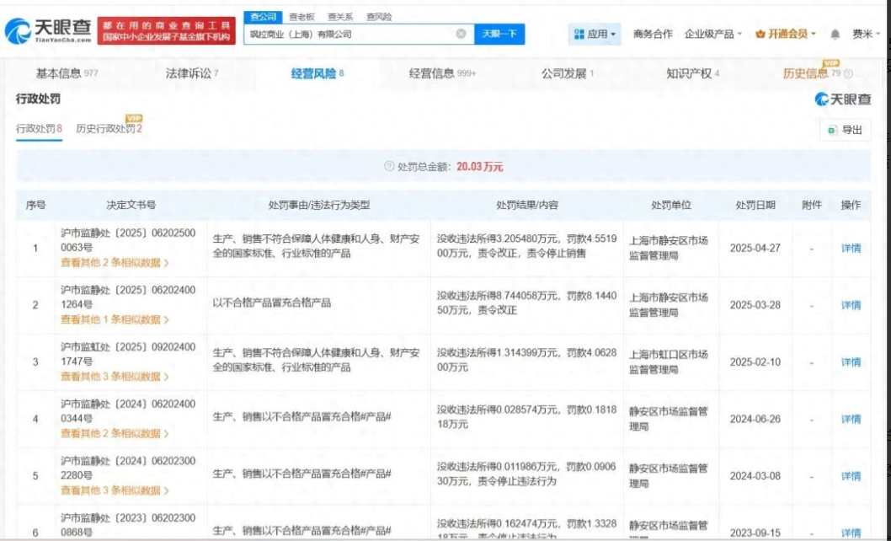Expand 查看其他 2 条相似数据 in row 1
The height and width of the screenshot is (541, 891).
pos(115,263)
